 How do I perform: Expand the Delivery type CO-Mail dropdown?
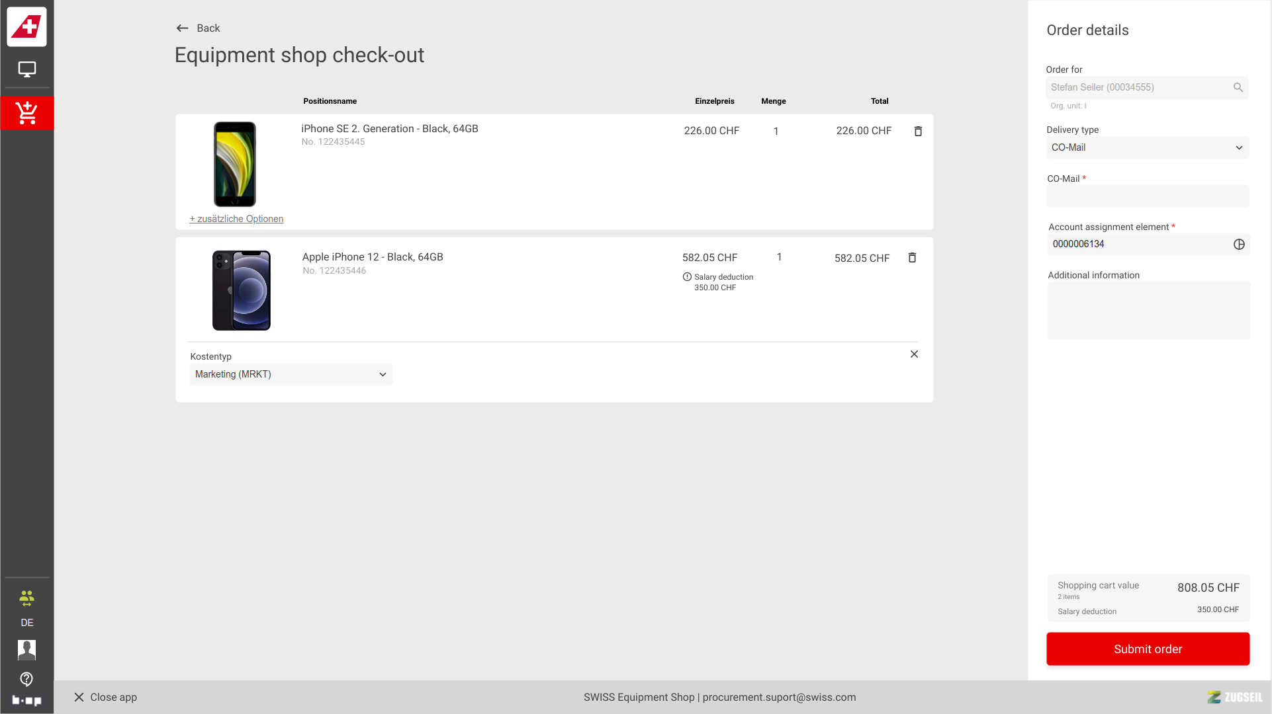coord(1147,148)
